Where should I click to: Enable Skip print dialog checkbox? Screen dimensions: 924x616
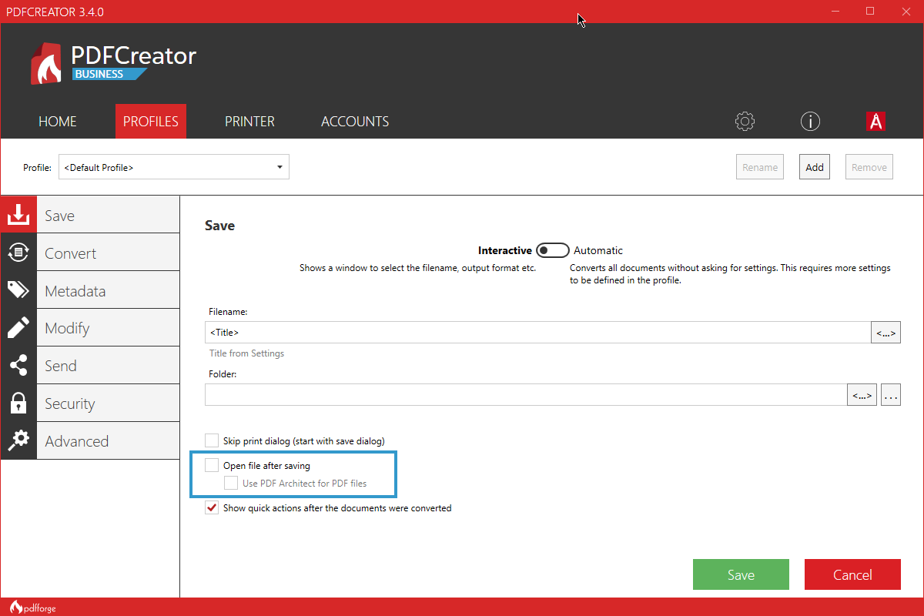tap(212, 440)
